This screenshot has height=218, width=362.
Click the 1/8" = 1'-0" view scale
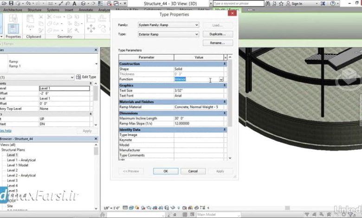111,208
